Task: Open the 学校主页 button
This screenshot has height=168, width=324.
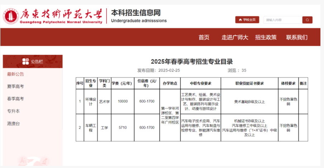Action: [247, 20]
